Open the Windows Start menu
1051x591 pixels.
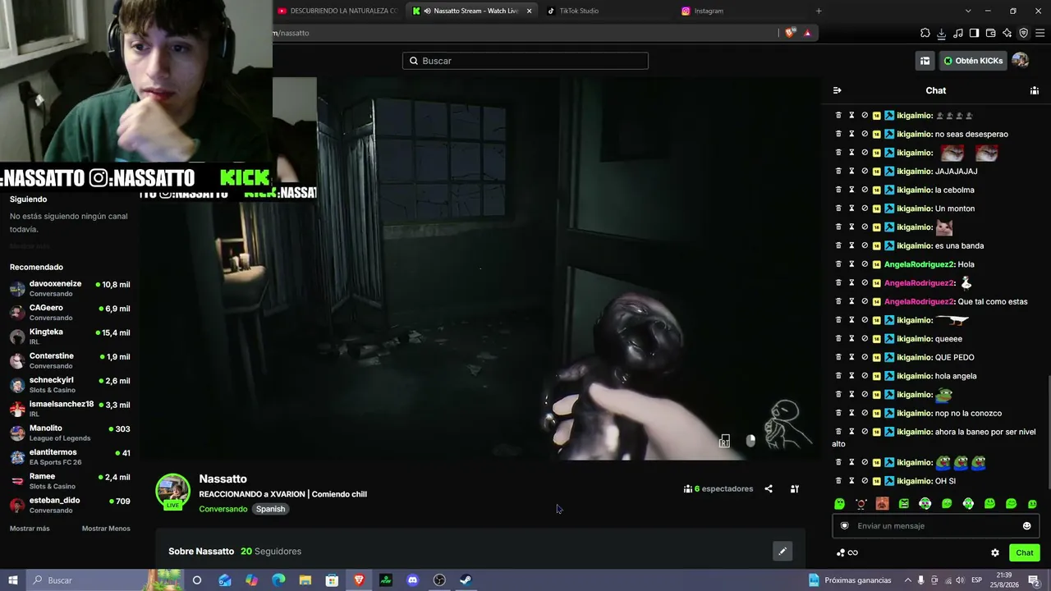pos(13,580)
